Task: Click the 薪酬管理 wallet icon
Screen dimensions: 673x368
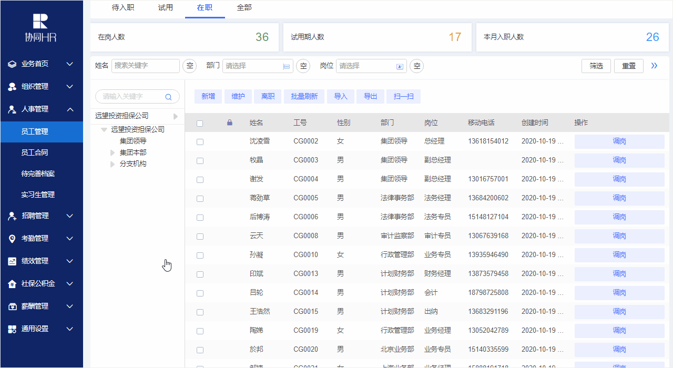Action: tap(12, 306)
